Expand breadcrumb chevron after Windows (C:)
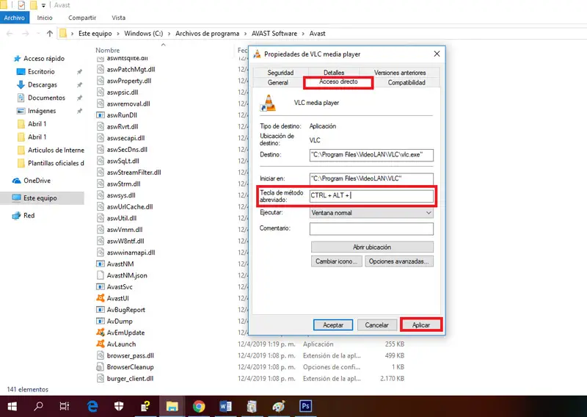This screenshot has height=417, width=587. 169,33
